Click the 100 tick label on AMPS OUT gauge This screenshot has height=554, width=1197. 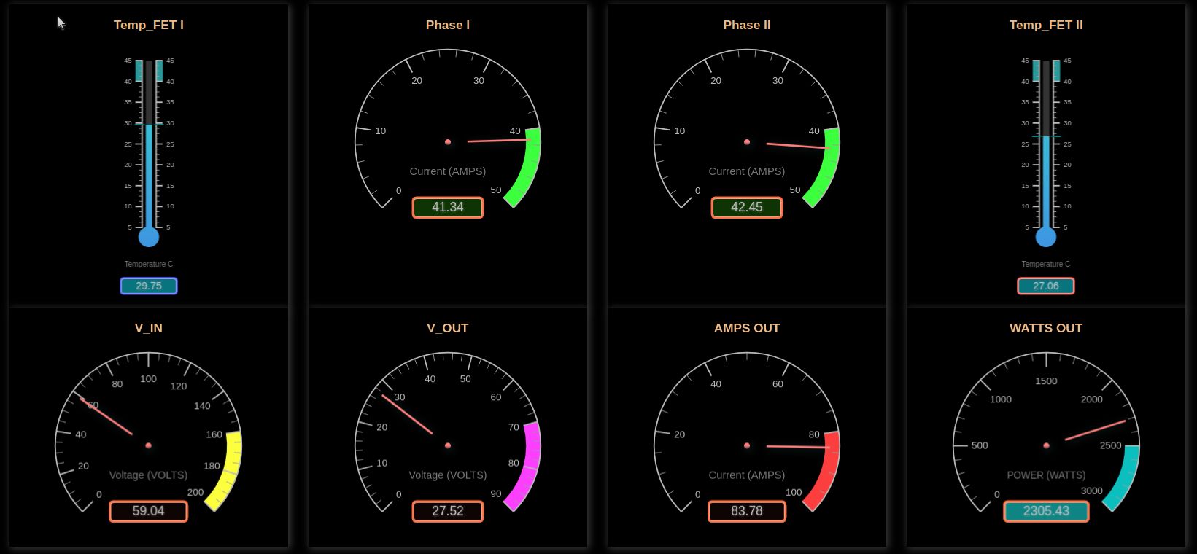(794, 492)
